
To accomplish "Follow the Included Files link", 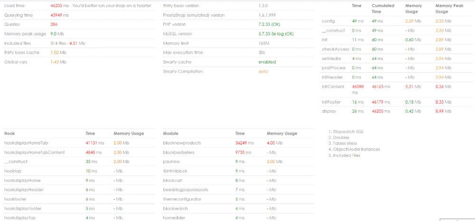I will (x=346, y=155).
